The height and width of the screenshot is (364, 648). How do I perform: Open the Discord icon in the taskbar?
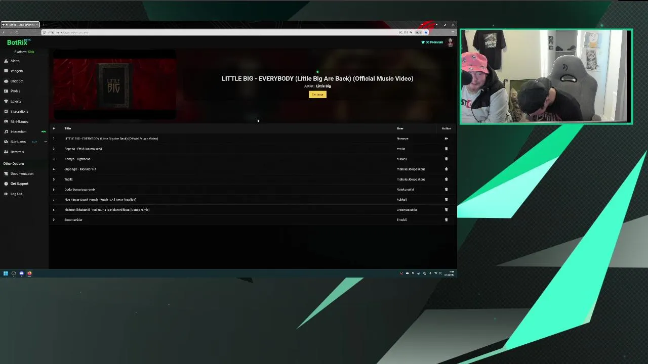[21, 274]
